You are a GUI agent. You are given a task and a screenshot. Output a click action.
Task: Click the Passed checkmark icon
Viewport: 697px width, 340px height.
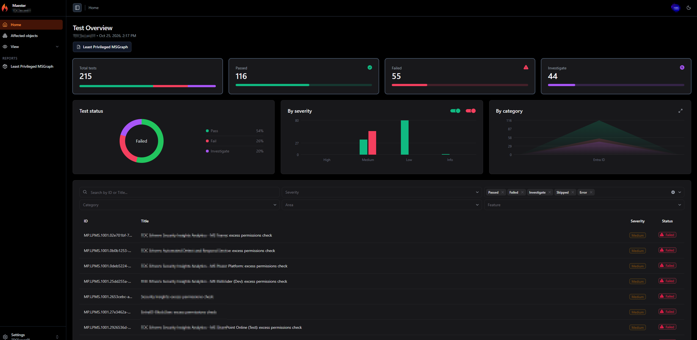pos(370,67)
